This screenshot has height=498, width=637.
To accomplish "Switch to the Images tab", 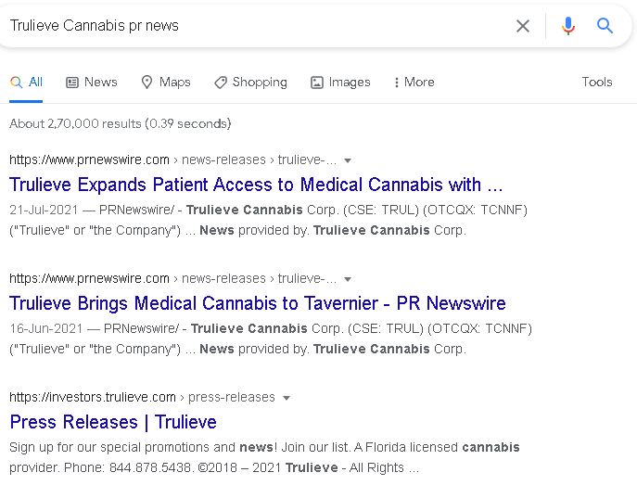I will (x=340, y=82).
